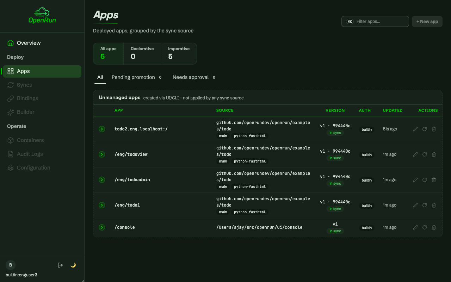Click the logout icon beside the user avatar

[x=60, y=265]
